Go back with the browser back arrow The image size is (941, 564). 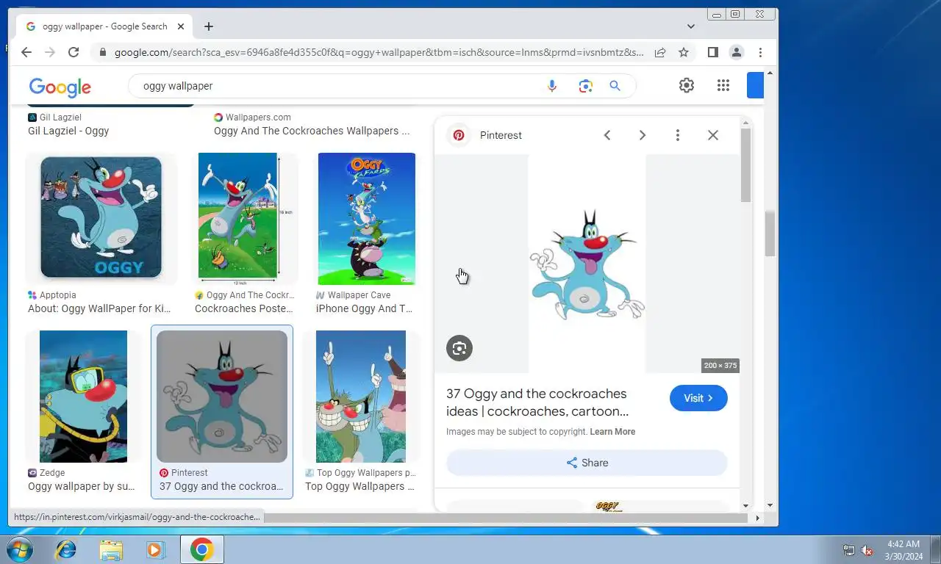coord(26,52)
